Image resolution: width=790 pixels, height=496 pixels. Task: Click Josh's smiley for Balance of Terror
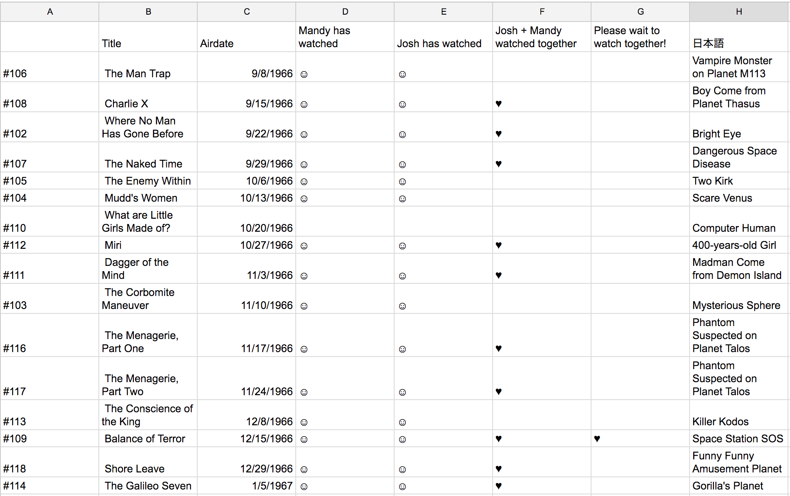coord(402,439)
